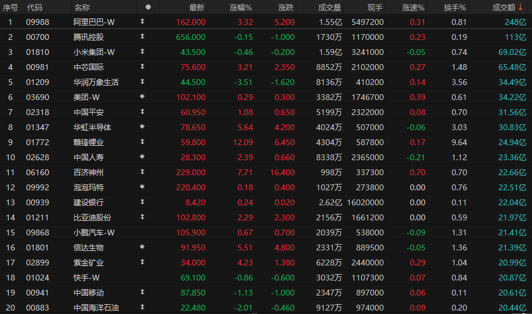Select the stock name 美团-W
The height and width of the screenshot is (314, 532).
click(86, 97)
